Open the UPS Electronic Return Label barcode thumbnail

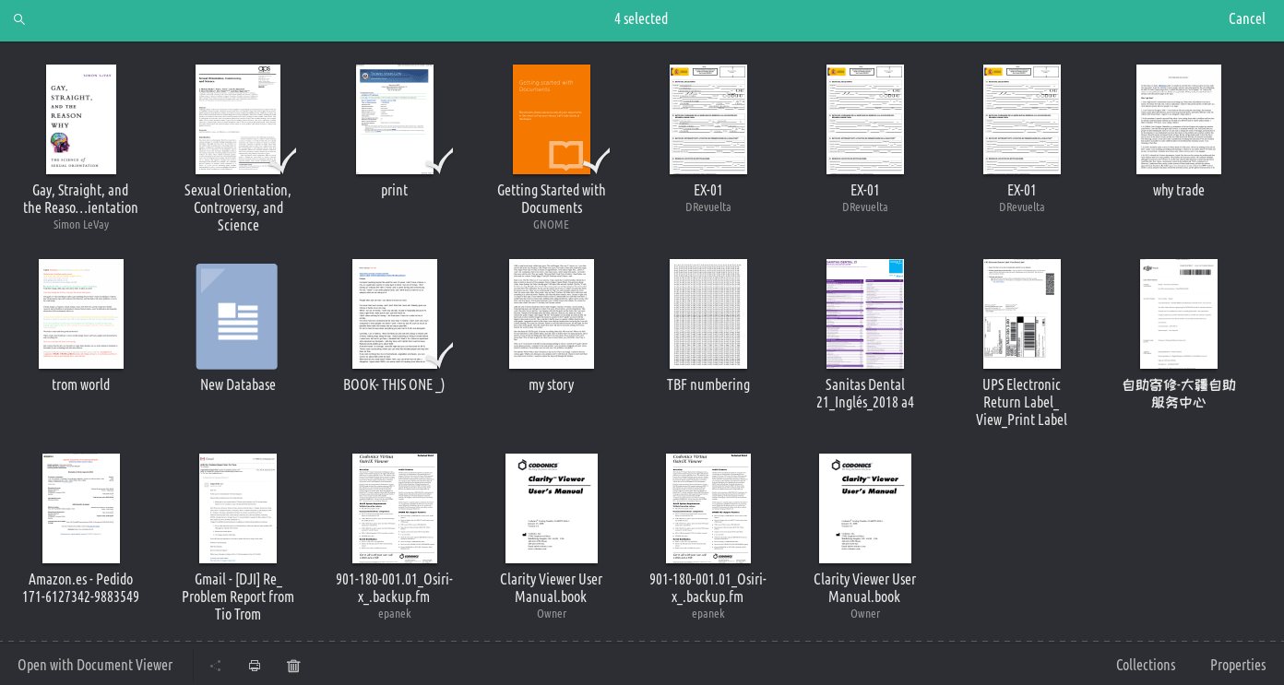(x=1021, y=313)
